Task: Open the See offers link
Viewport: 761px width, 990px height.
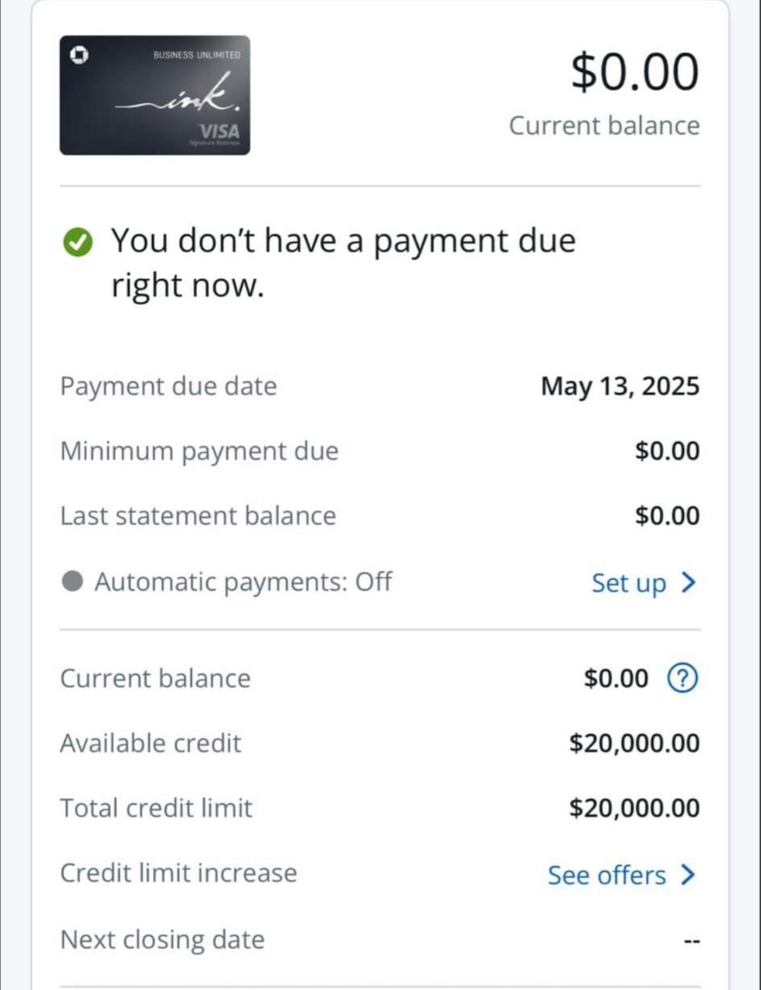Action: [x=606, y=875]
